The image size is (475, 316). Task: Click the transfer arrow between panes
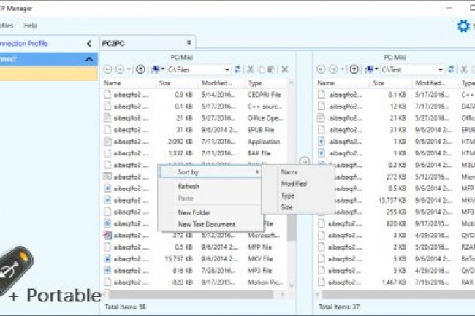tap(305, 161)
